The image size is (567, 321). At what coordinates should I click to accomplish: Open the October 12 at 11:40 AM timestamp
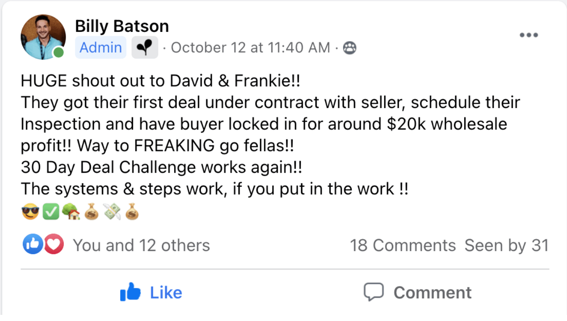[x=250, y=48]
